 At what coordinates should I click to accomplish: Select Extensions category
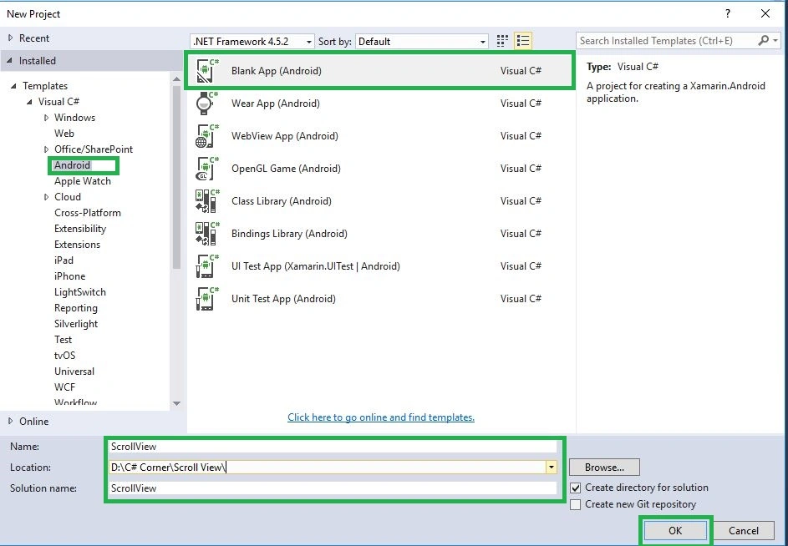pyautogui.click(x=77, y=245)
